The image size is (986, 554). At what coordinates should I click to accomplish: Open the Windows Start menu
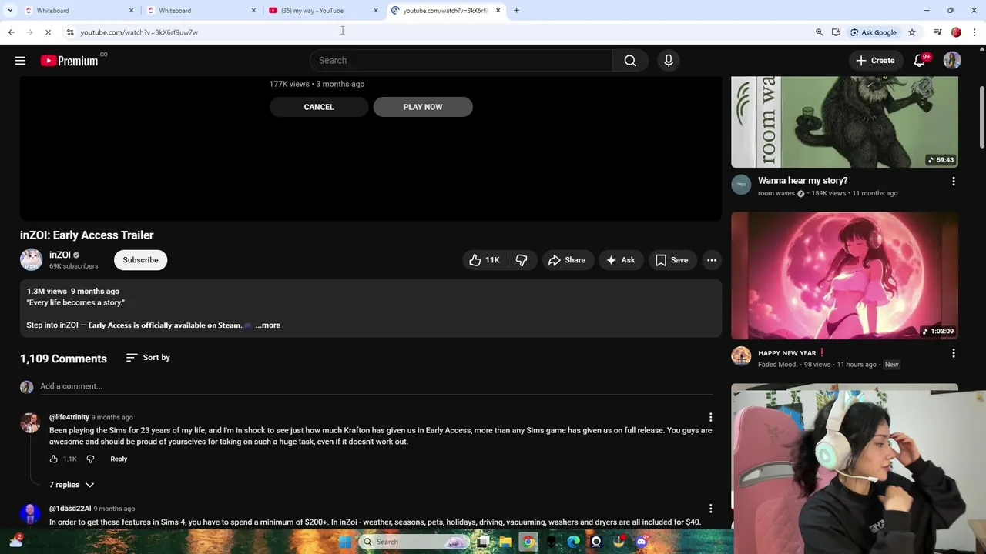(345, 542)
